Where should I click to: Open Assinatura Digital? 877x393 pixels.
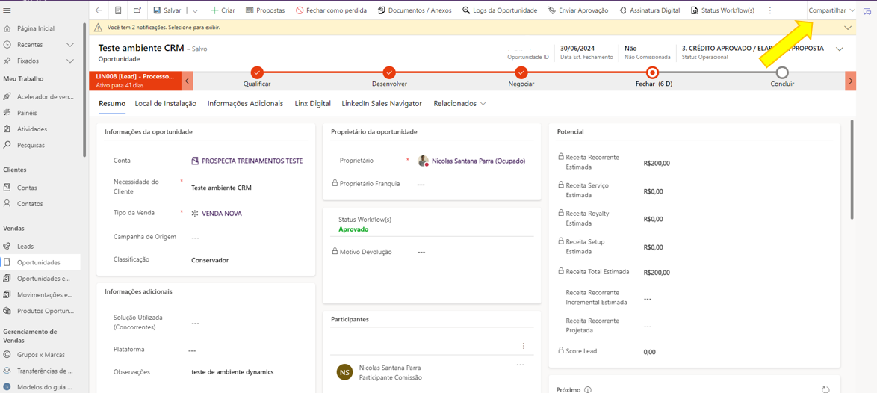[650, 10]
